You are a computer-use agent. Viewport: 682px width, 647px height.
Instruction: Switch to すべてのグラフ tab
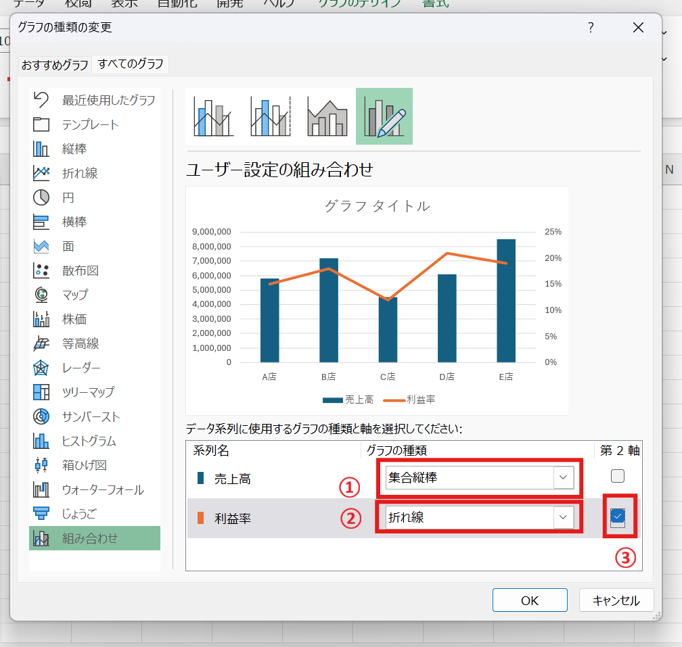[130, 64]
